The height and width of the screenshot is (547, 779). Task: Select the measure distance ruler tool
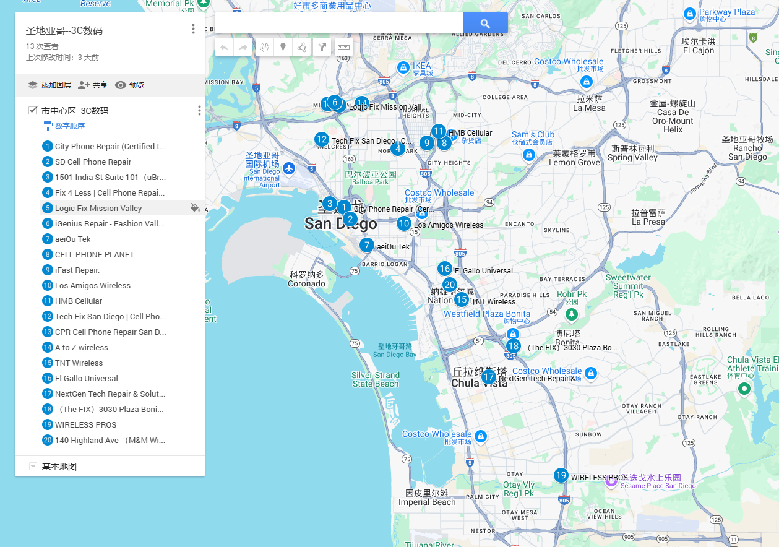click(x=343, y=47)
